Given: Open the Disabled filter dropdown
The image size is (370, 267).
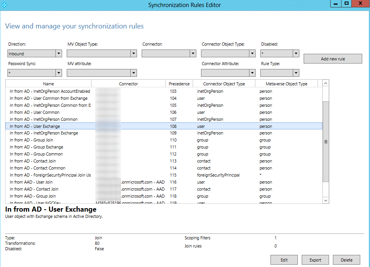Looking at the screenshot, I should [x=295, y=53].
